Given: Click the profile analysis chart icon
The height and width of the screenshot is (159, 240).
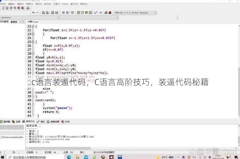Looking at the screenshot, I should pyautogui.click(x=106, y=13).
